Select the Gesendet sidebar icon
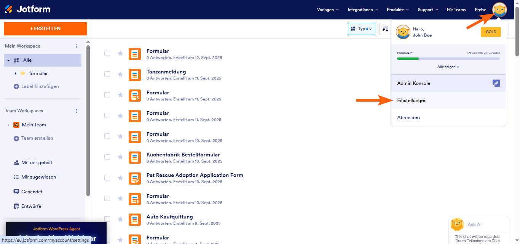Screen dimensions: 520x244 coord(16,191)
